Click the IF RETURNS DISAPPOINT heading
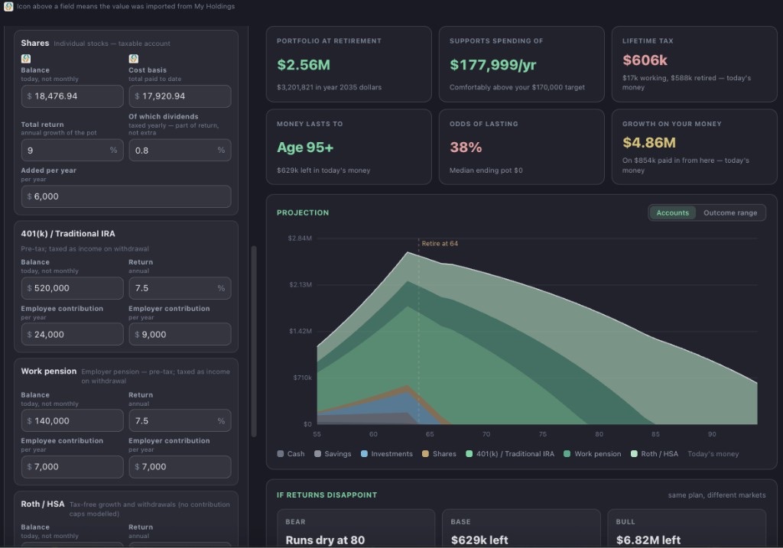The width and height of the screenshot is (783, 548). click(327, 495)
